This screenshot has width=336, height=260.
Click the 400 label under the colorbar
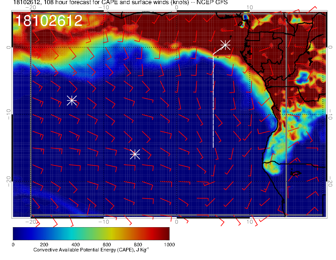click(75, 245)
